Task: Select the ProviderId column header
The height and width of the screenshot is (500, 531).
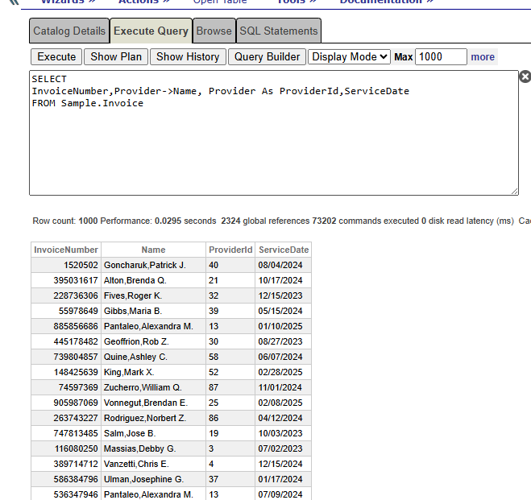Action: pos(230,250)
